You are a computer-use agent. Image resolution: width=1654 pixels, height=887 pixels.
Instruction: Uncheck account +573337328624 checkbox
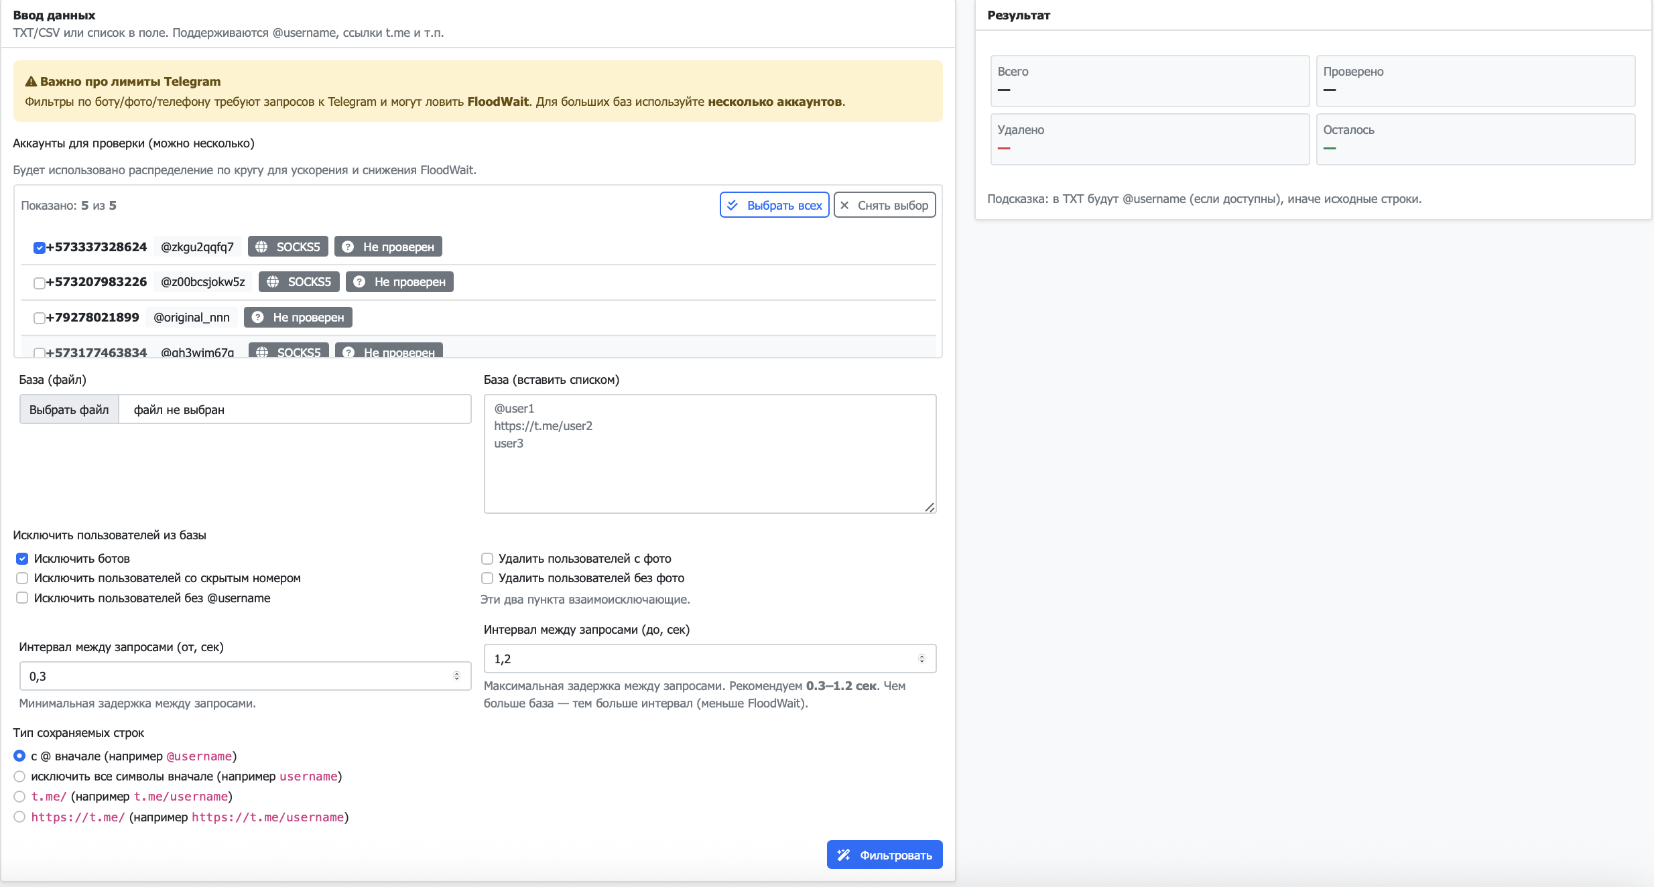tap(39, 248)
